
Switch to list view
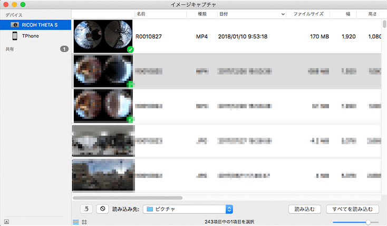click(76, 222)
